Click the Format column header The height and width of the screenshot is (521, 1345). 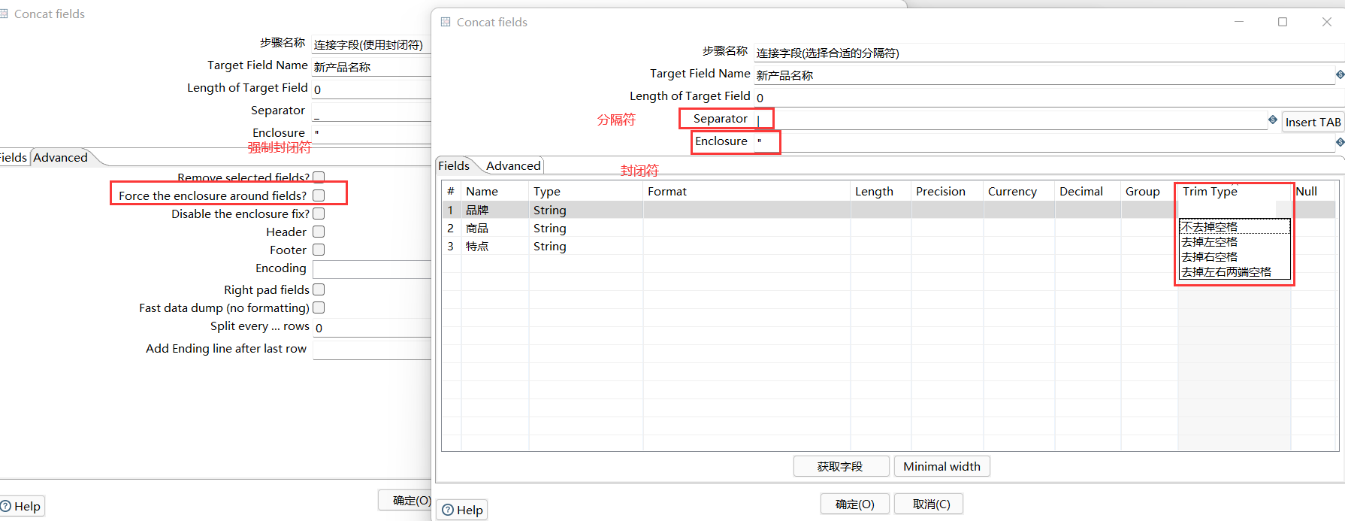[x=747, y=191]
